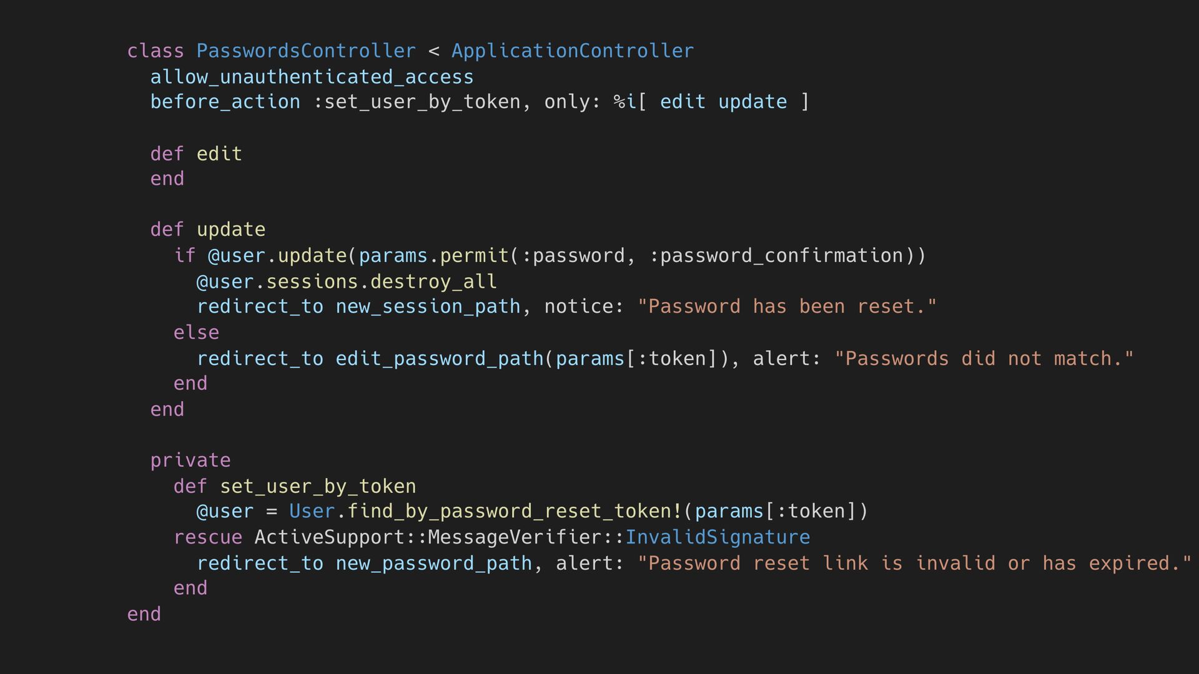
Task: Click the def edit method name
Action: [x=219, y=154]
